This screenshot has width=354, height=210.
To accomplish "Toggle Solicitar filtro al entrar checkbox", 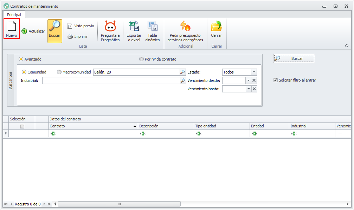I will (276, 80).
